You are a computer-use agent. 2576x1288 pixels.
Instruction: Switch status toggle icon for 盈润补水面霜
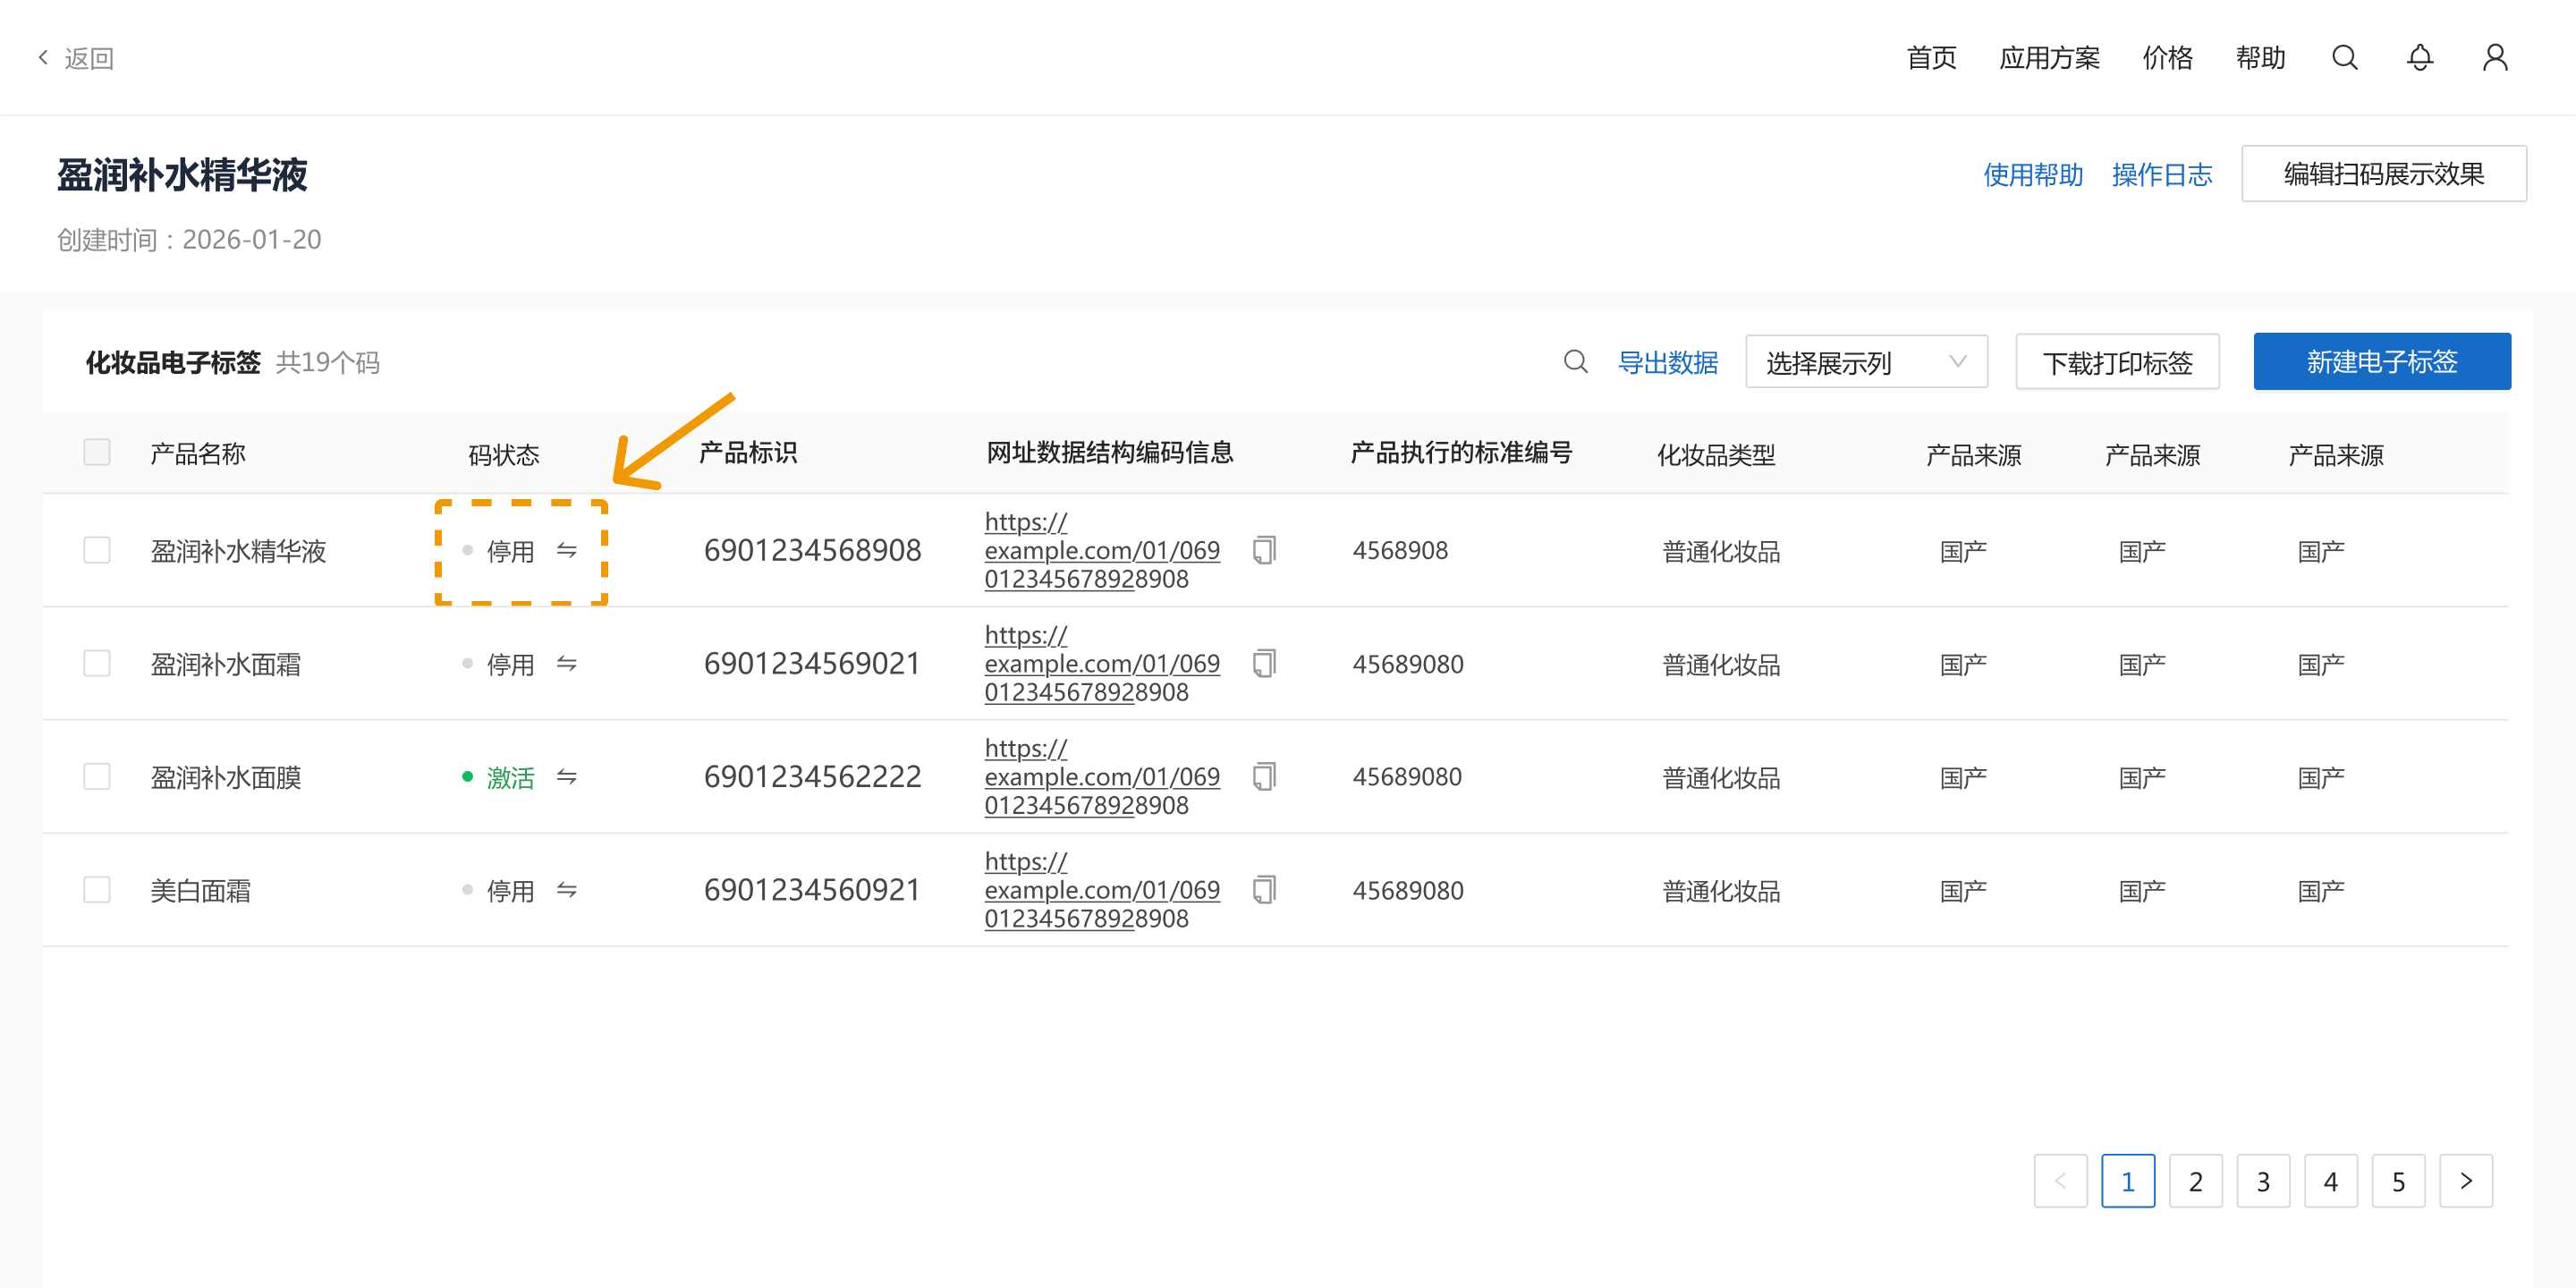coord(567,664)
